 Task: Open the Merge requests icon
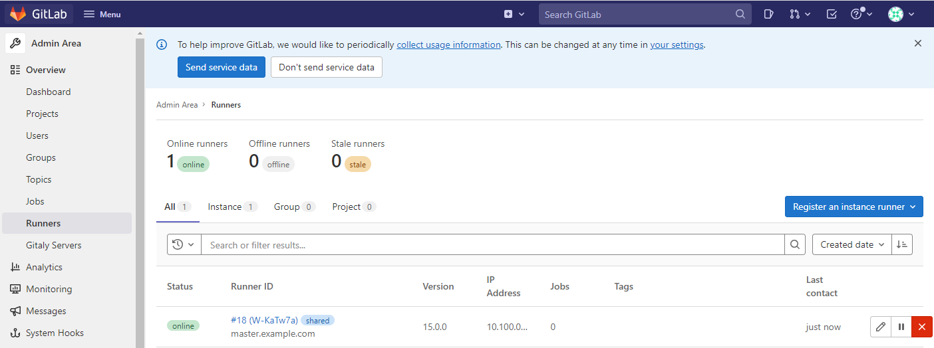(x=794, y=14)
